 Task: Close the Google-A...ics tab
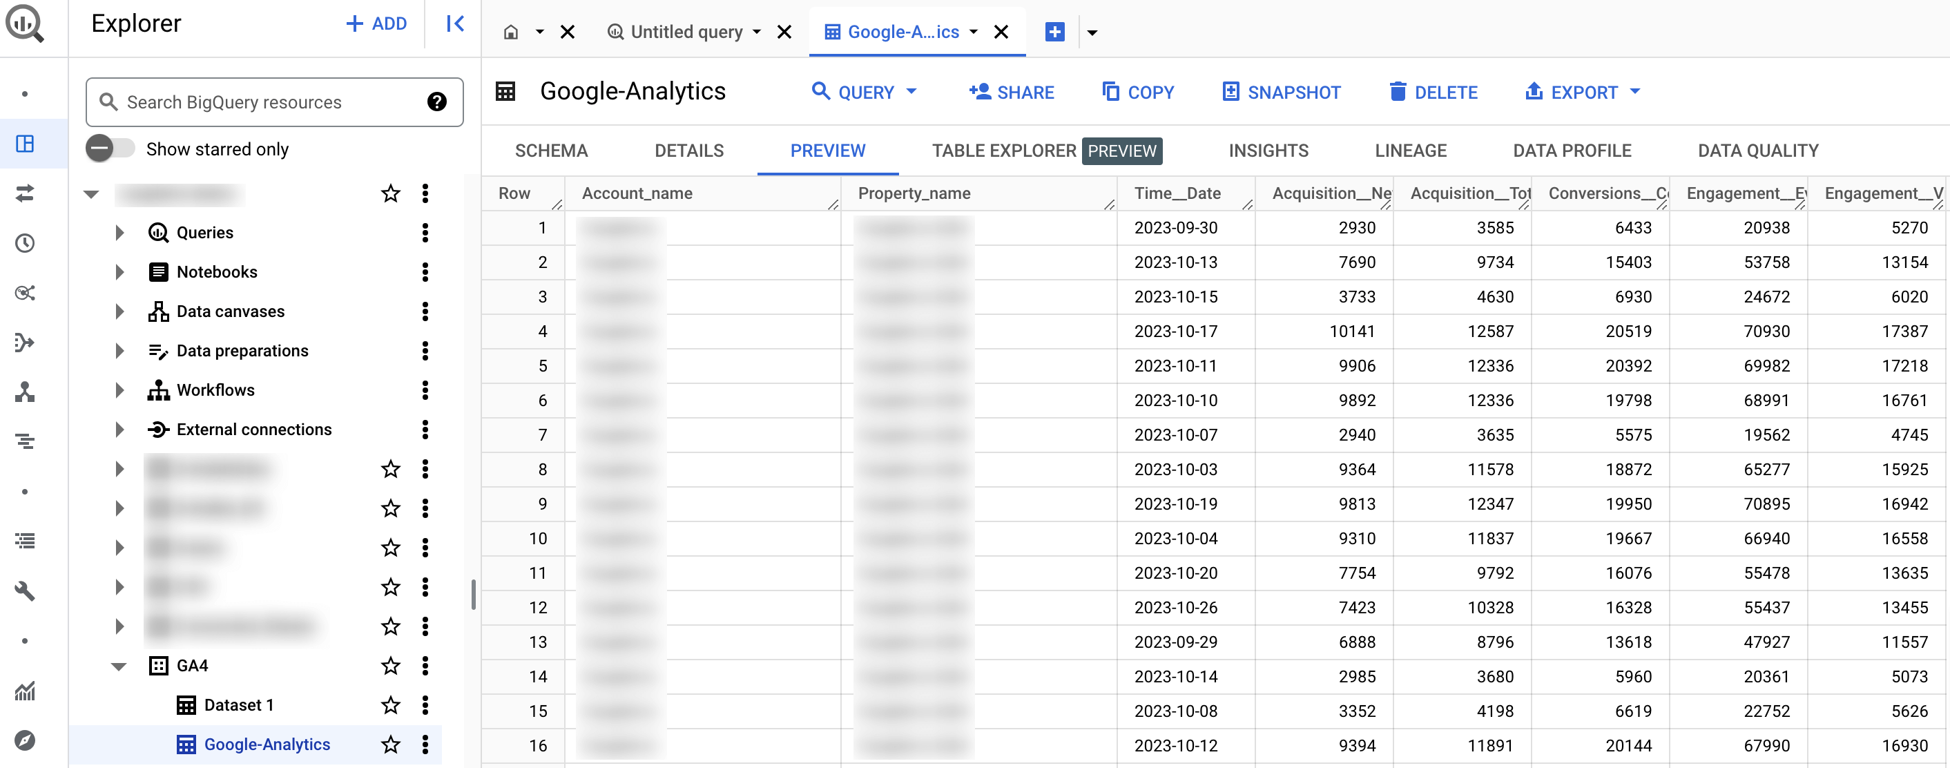point(1001,32)
